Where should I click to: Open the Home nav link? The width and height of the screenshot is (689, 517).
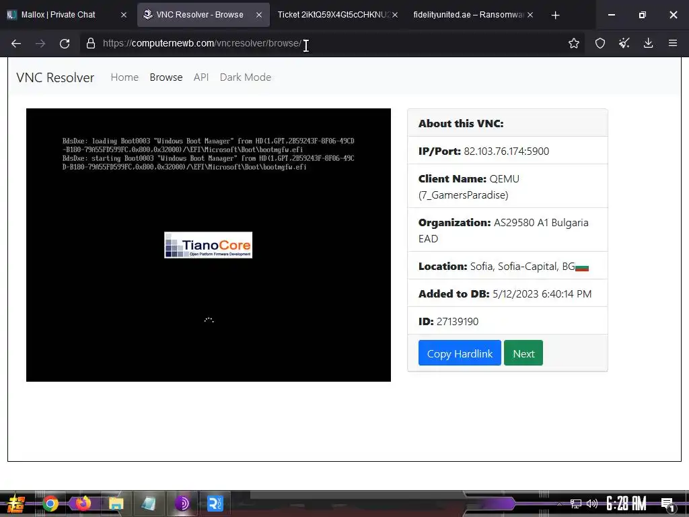(x=124, y=77)
